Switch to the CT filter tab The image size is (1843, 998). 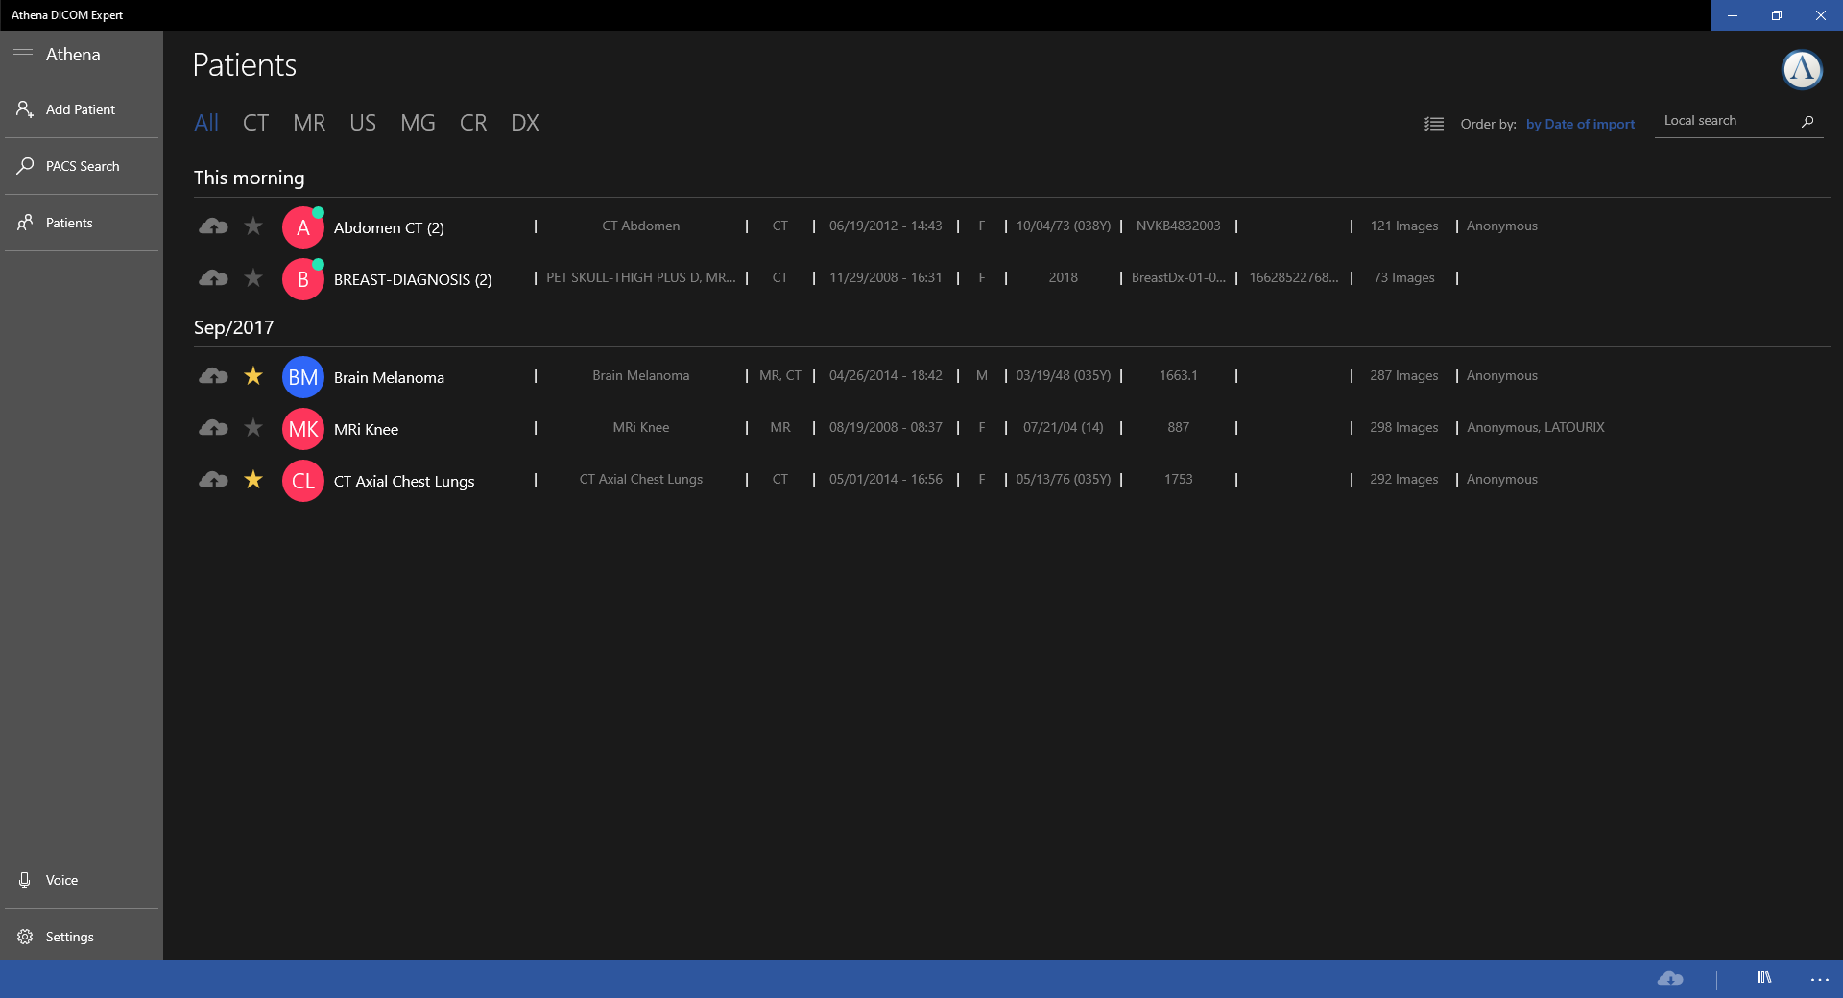[255, 123]
